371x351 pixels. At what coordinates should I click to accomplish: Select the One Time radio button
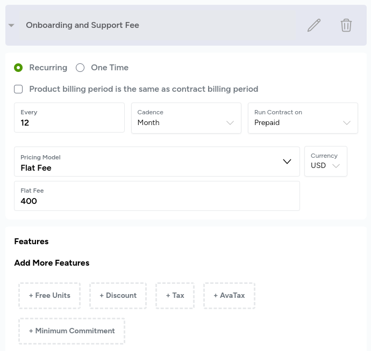pyautogui.click(x=80, y=68)
